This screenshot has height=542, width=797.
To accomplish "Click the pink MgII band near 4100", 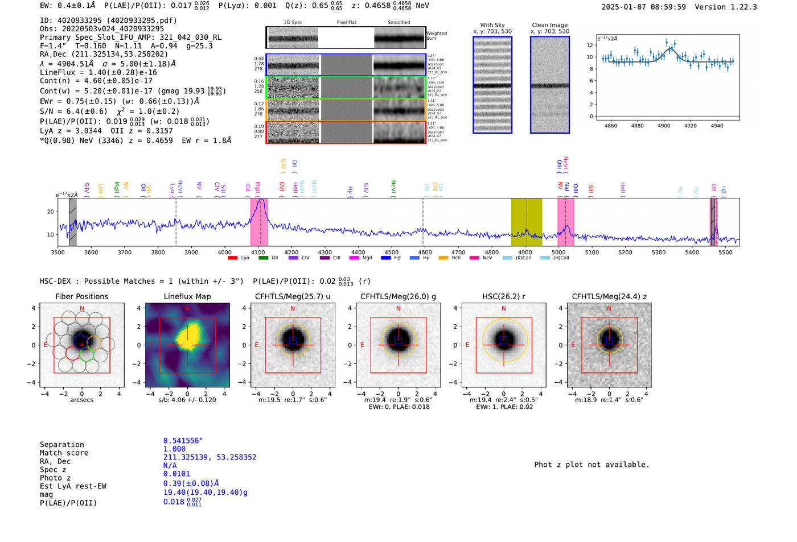I will coord(259,222).
